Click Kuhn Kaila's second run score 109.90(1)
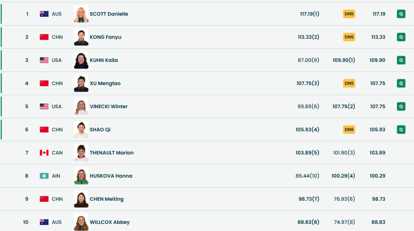 click(344, 60)
